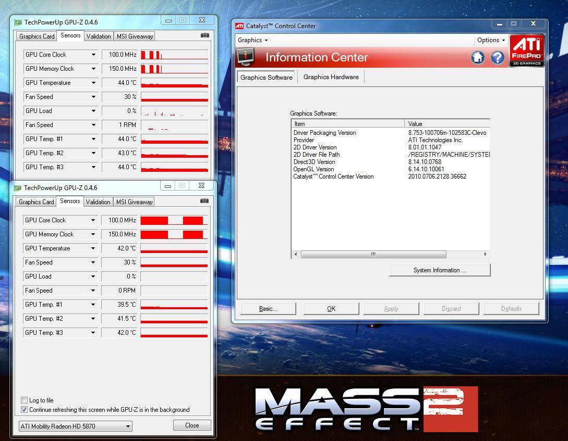Click the System Information button
This screenshot has width=568, height=441.
pyautogui.click(x=440, y=270)
